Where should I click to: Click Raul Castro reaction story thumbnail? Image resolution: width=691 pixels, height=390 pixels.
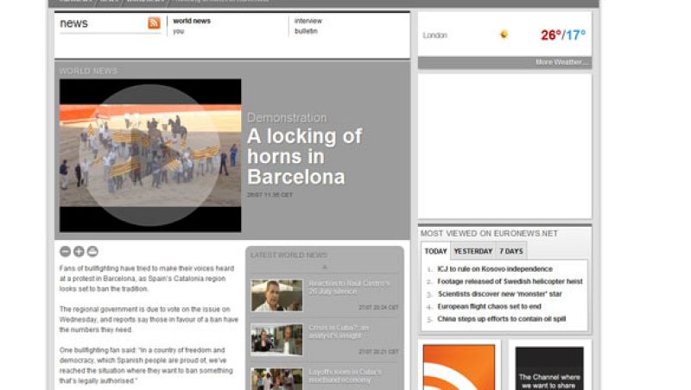pyautogui.click(x=276, y=295)
